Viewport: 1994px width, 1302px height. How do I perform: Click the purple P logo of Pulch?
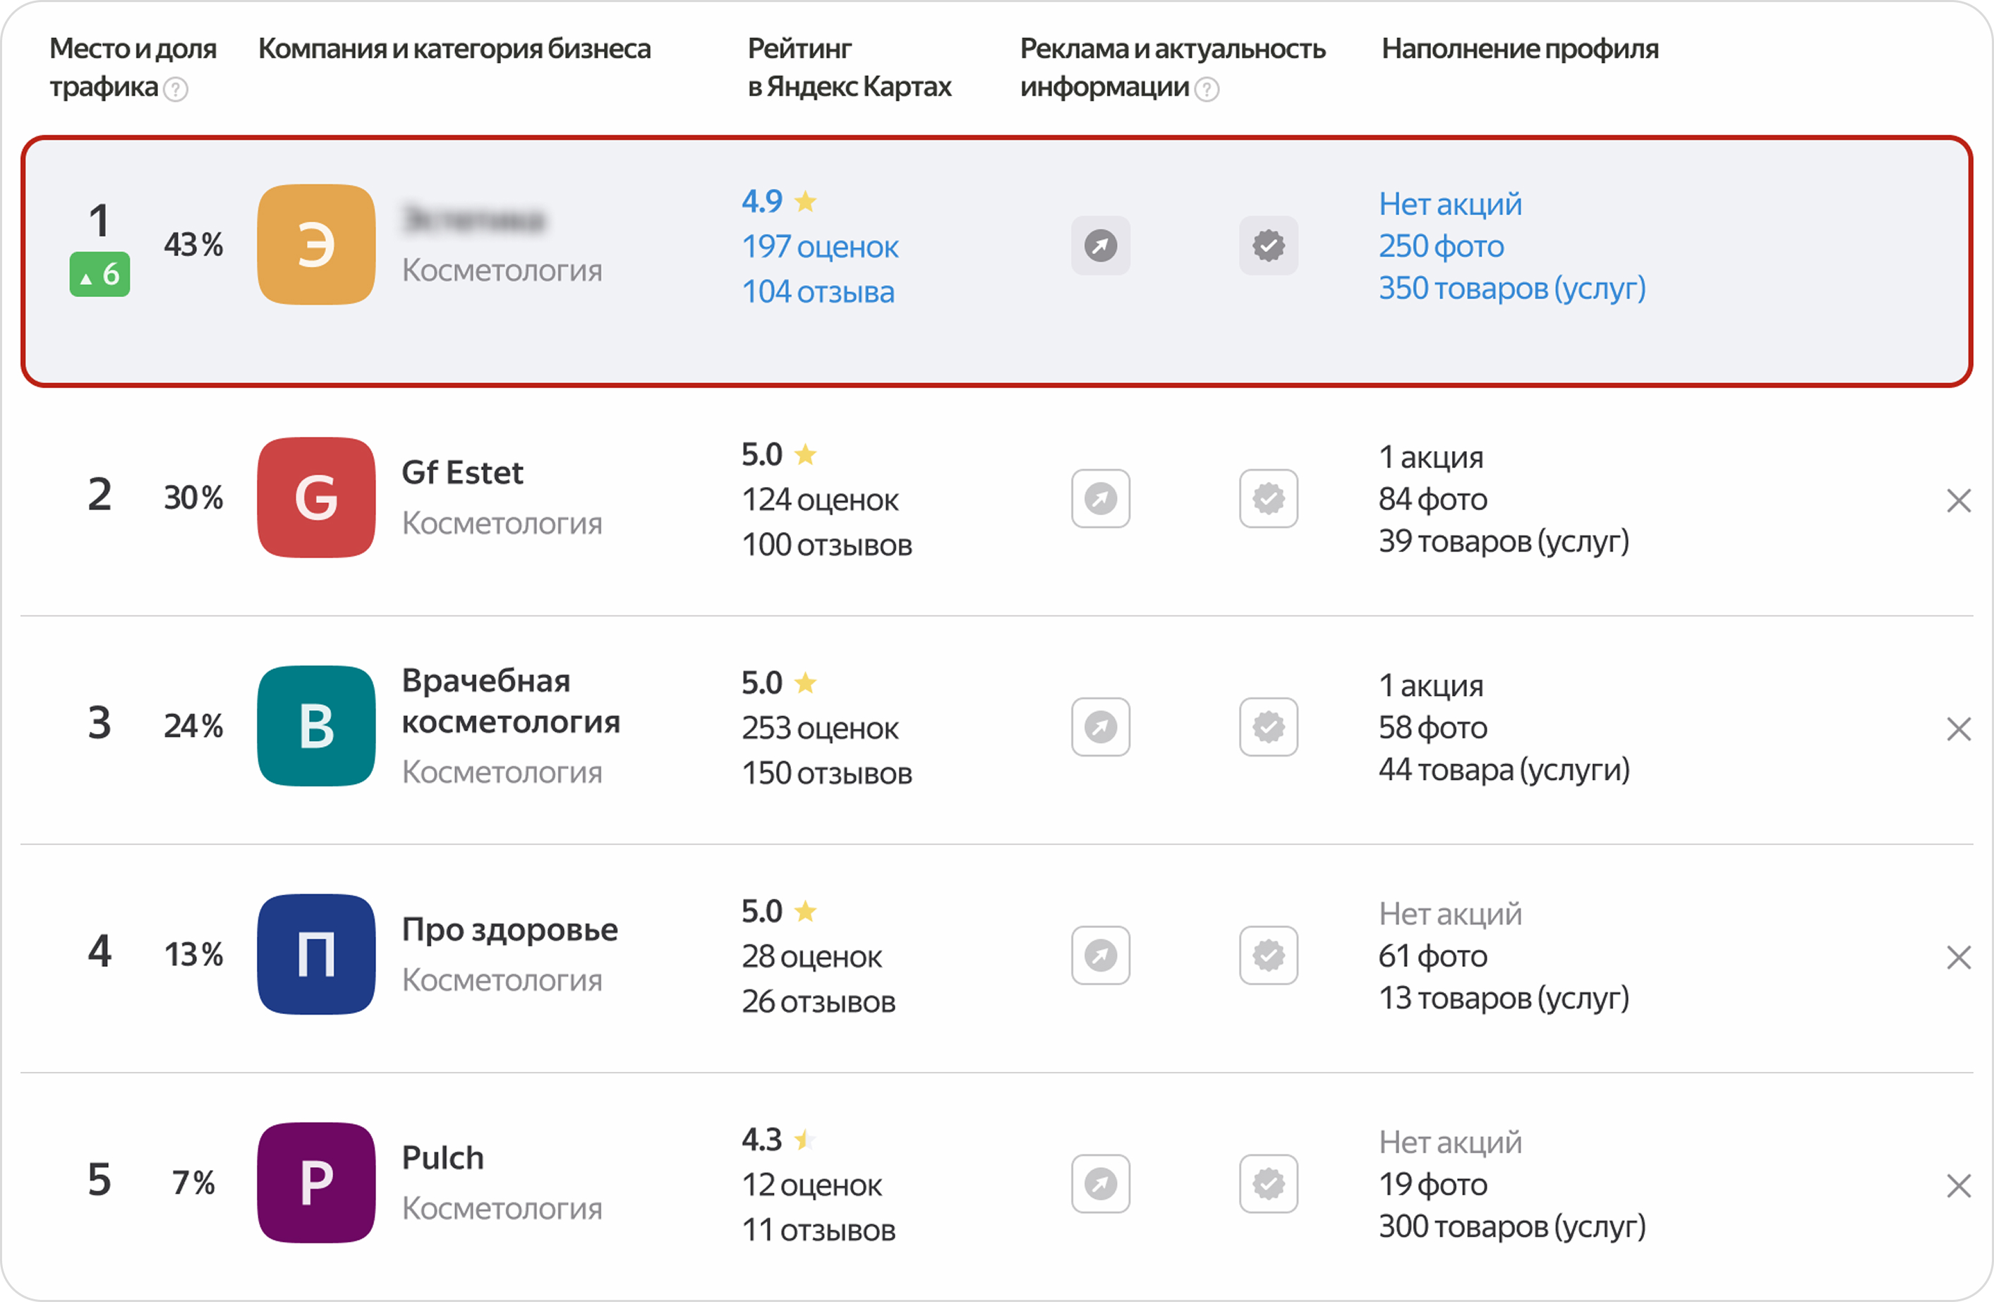pyautogui.click(x=316, y=1183)
